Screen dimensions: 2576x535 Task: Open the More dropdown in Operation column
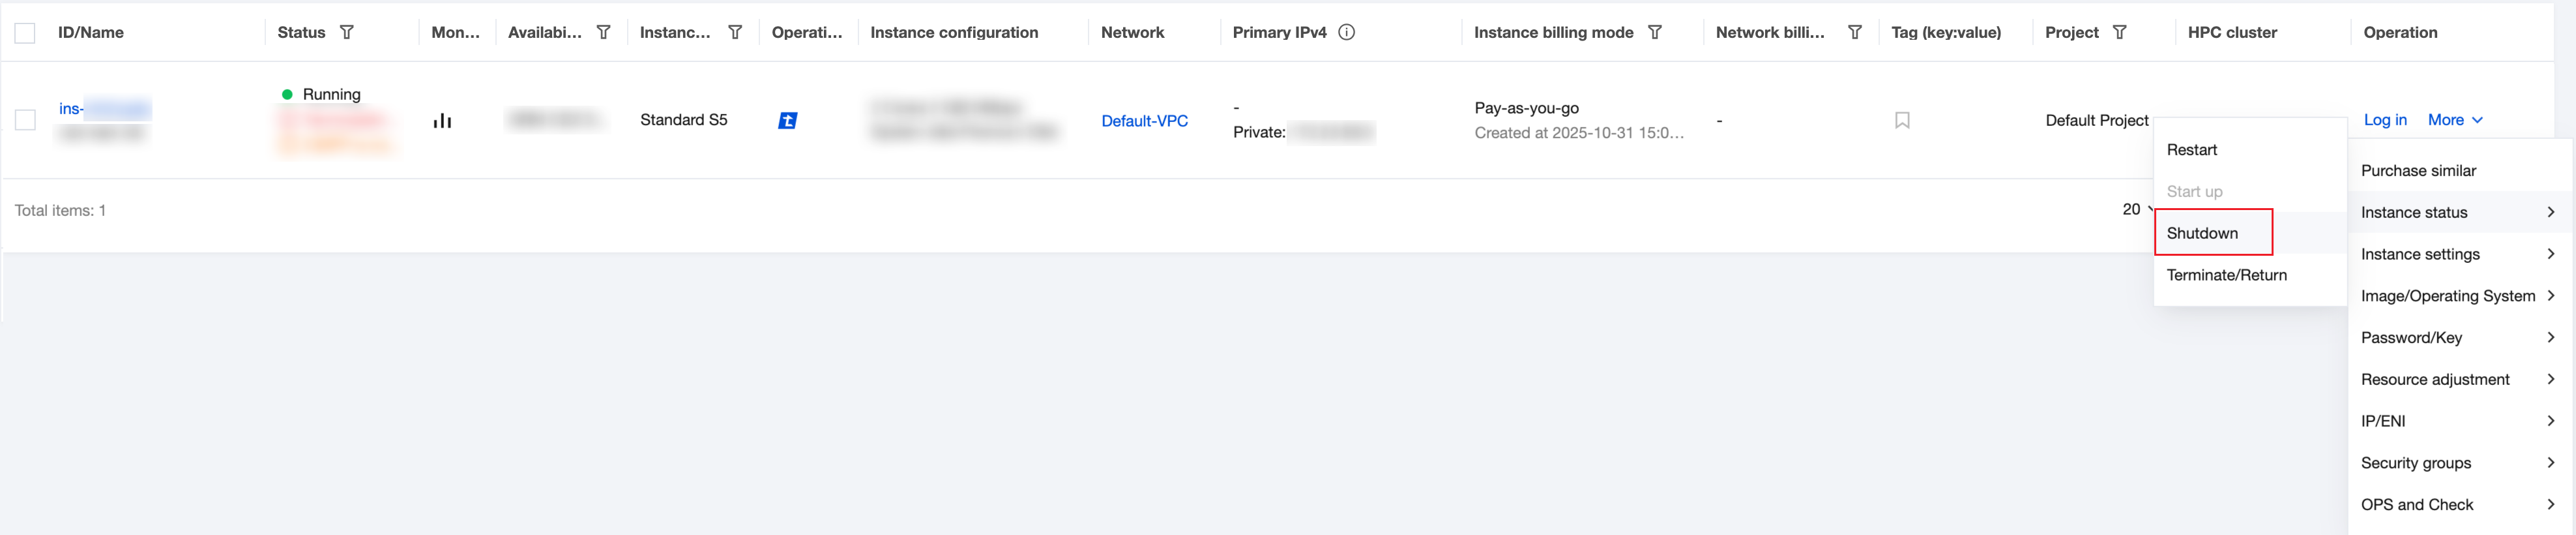pyautogui.click(x=2455, y=120)
